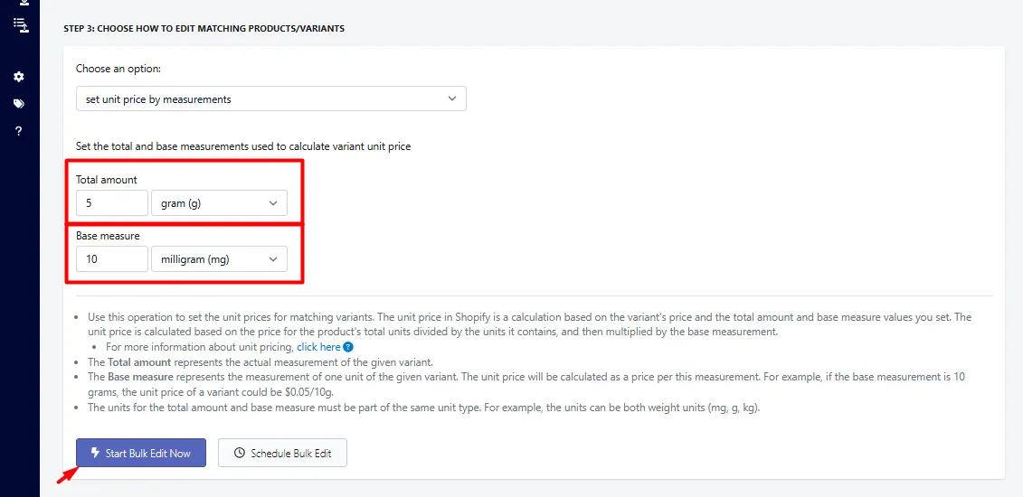Click the clock icon on Schedule Bulk Edit
The image size is (1023, 497).
point(240,453)
